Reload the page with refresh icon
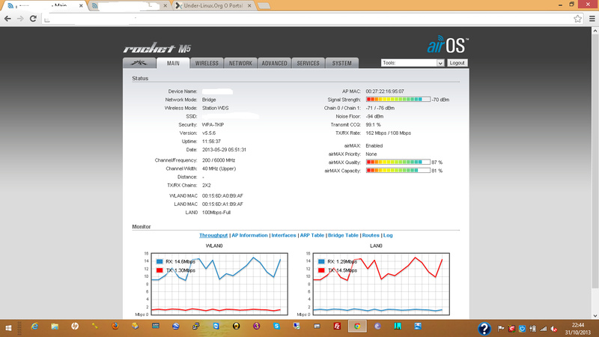599x337 pixels. (34, 17)
